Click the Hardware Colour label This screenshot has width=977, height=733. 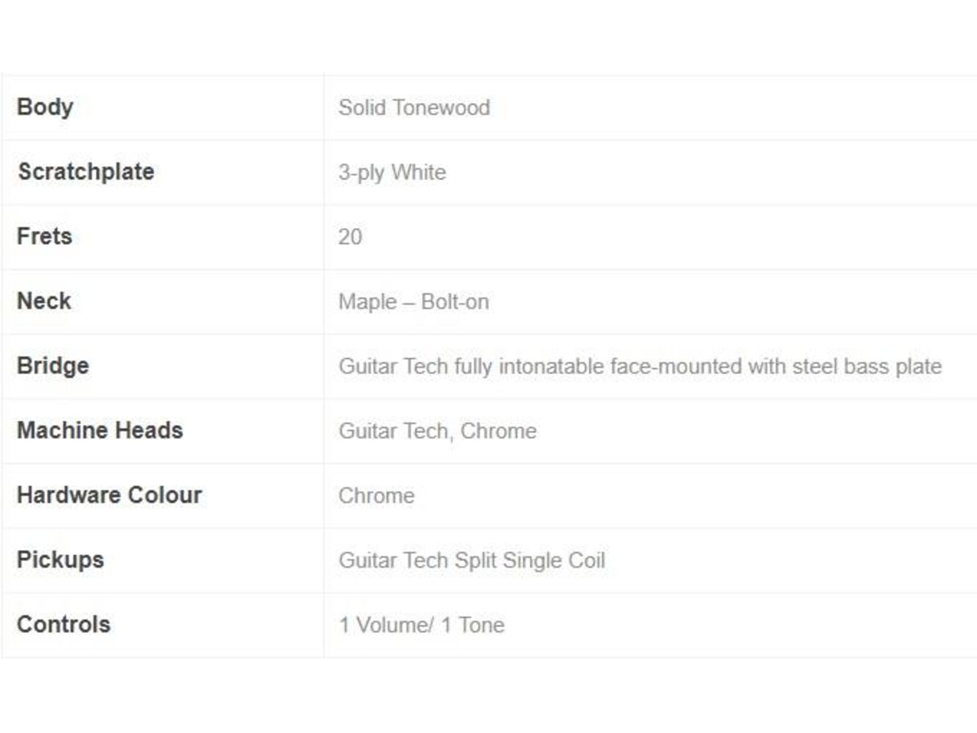(109, 495)
